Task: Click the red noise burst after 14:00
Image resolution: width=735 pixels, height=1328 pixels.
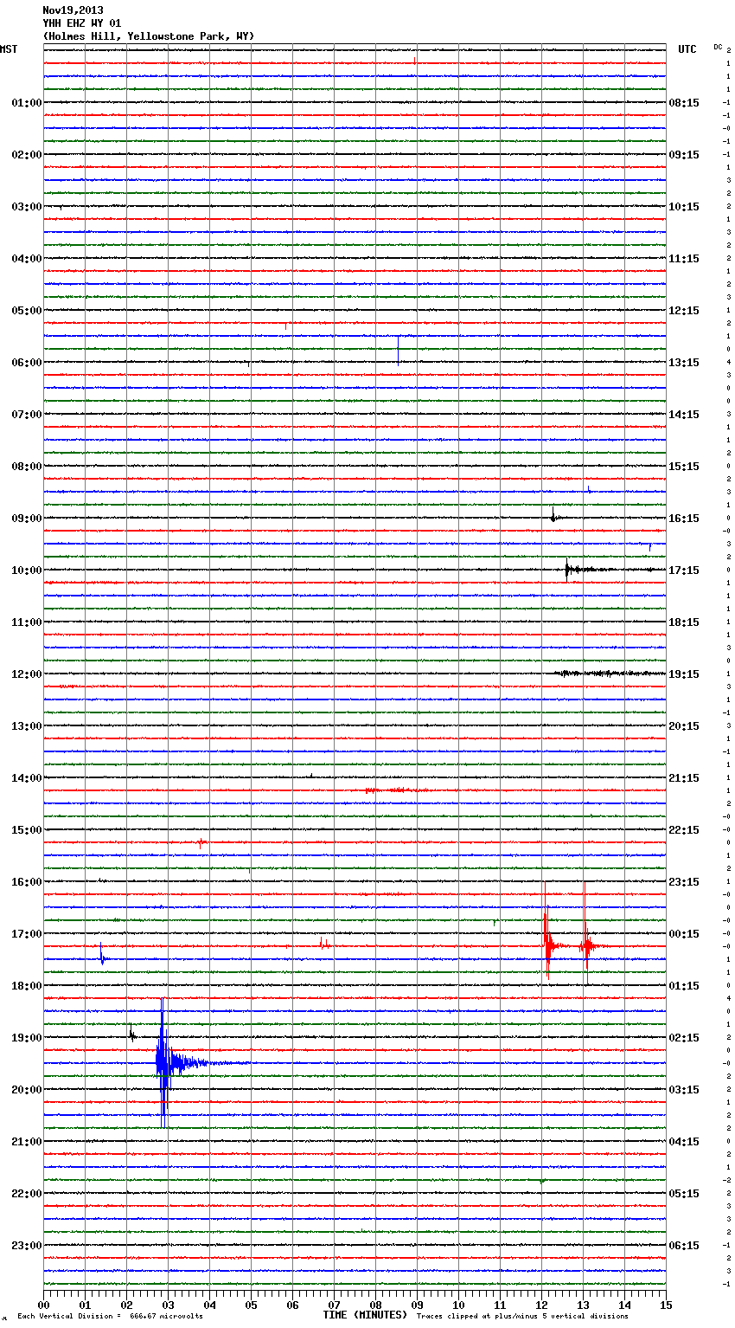Action: pos(398,790)
